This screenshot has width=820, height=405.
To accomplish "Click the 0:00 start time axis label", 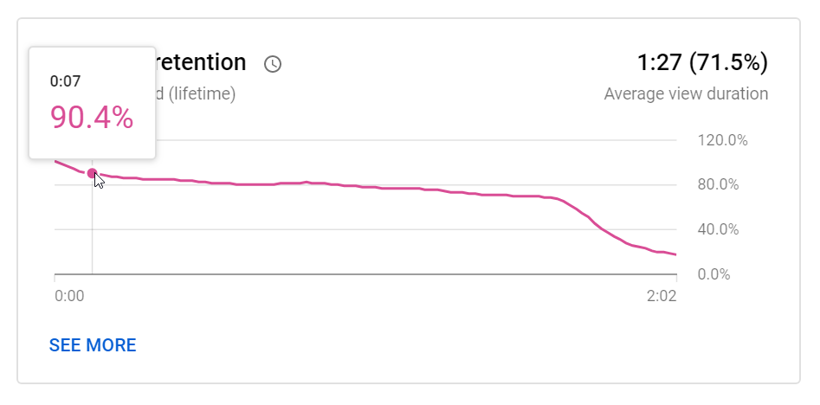I will 69,296.
